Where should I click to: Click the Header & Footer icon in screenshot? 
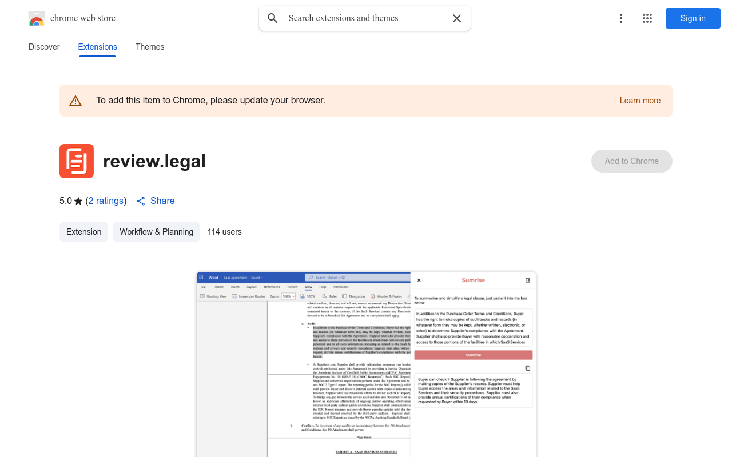(373, 296)
